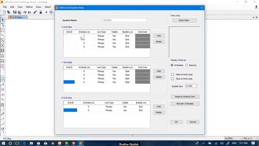Viewport: 259px width, 146px height.
Task: Click the last Y grid color swatch
Action: (x=142, y=82)
